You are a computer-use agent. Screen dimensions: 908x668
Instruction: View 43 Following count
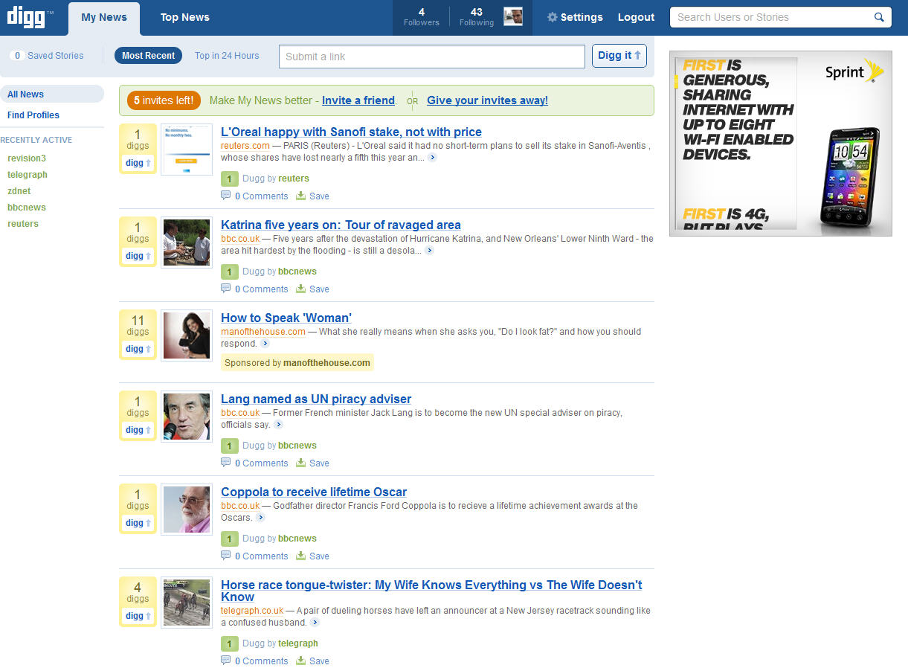[477, 17]
